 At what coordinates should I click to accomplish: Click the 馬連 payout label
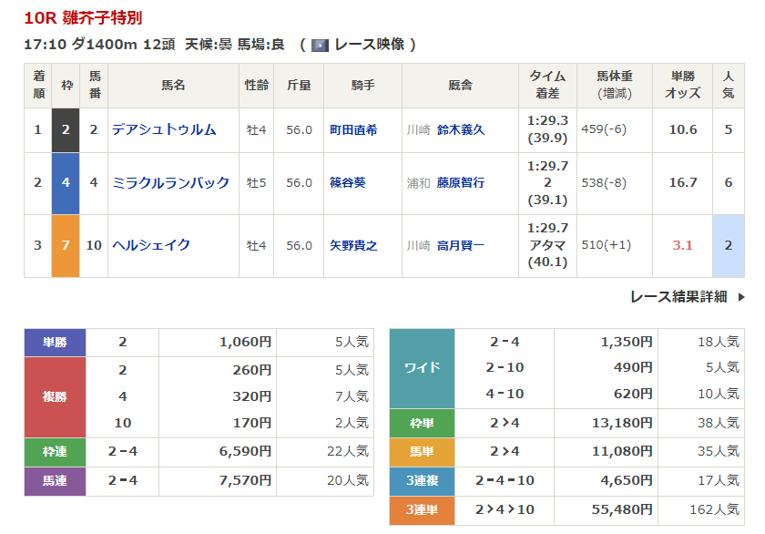click(x=55, y=481)
